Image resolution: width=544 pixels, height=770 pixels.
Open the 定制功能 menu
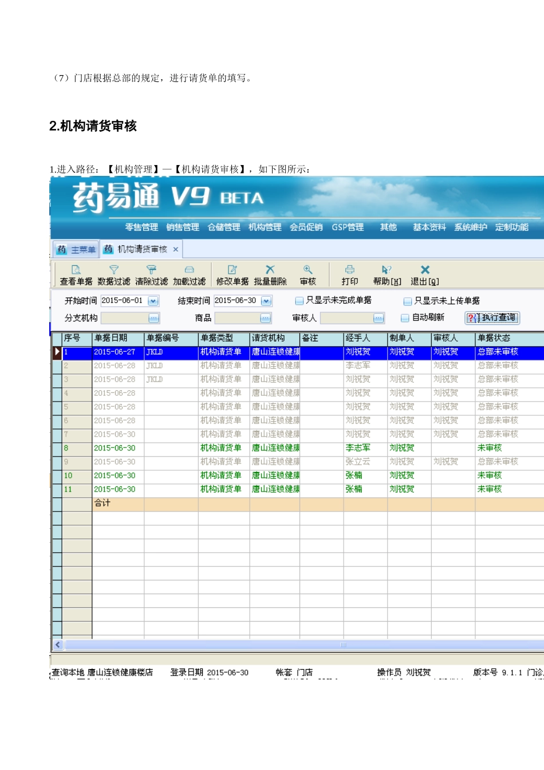512,227
